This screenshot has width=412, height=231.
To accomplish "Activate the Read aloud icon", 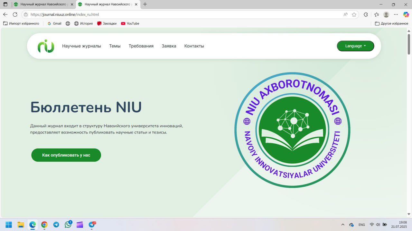I will click(345, 14).
